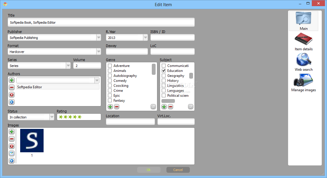Check the Comedy genre
This screenshot has width=327, height=178.
[110, 81]
